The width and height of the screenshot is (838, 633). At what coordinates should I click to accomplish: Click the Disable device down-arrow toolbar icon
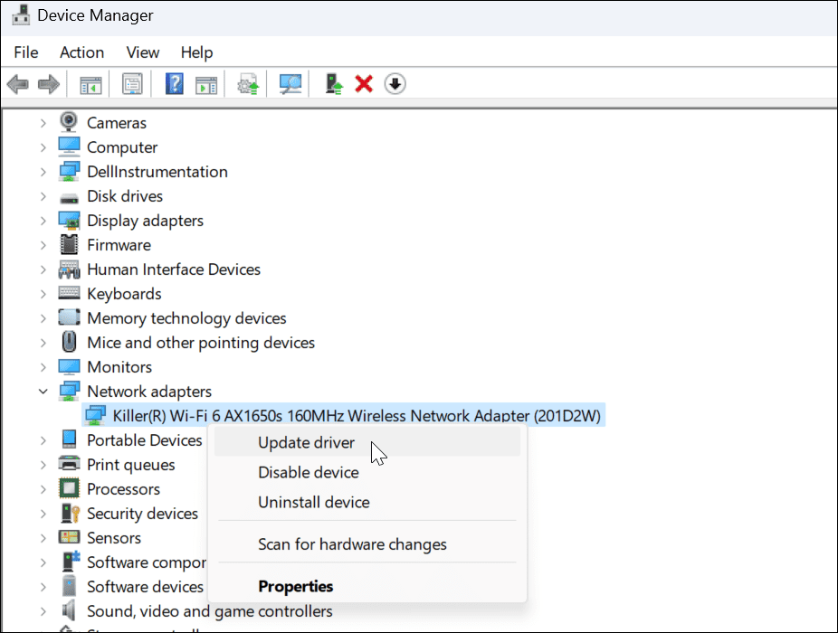pos(395,83)
